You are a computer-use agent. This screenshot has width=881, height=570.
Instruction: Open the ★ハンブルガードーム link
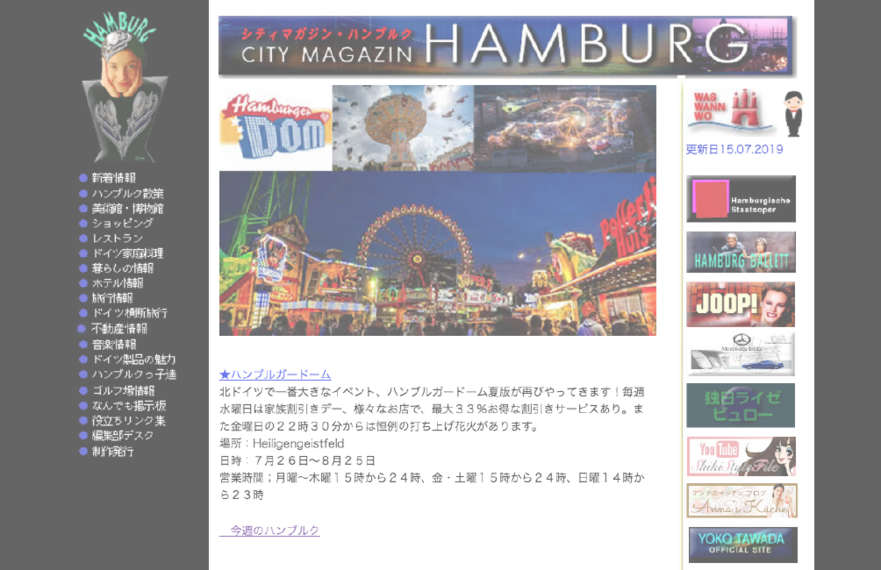tap(275, 374)
